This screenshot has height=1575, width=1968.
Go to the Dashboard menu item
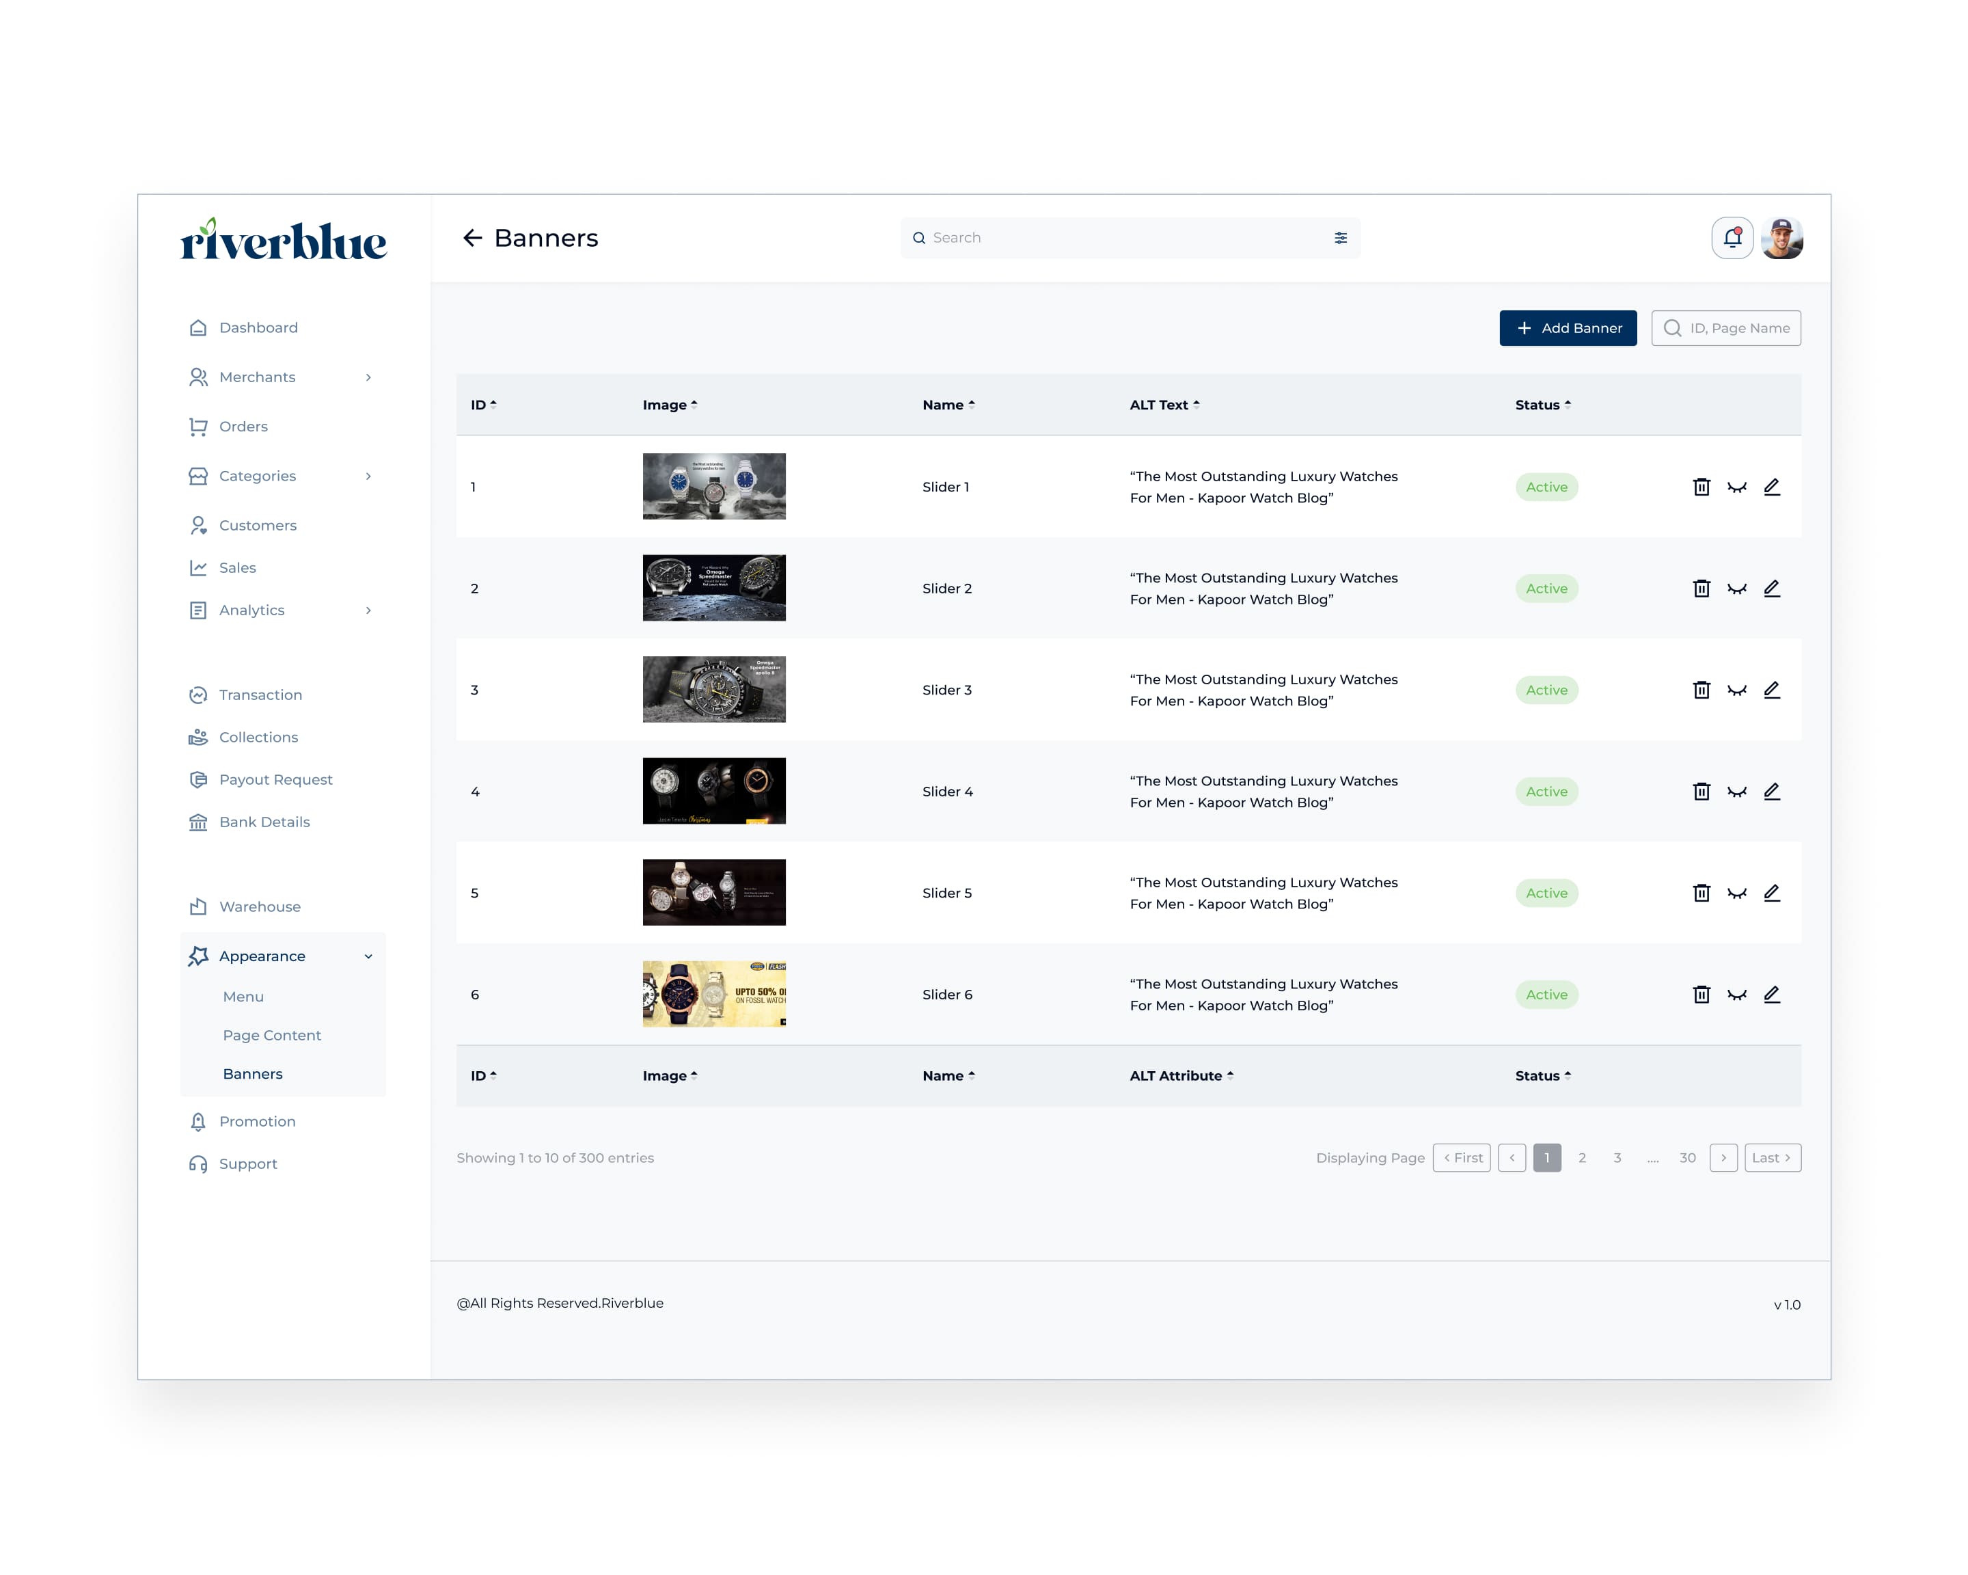click(x=258, y=327)
